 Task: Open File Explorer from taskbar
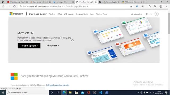click(70, 93)
